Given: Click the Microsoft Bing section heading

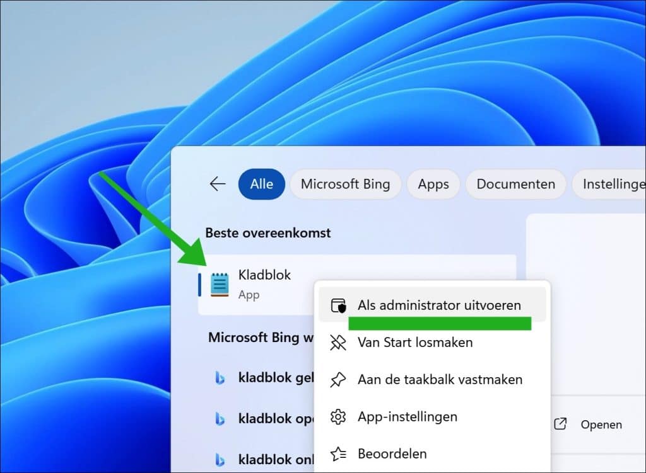Looking at the screenshot, I should 261,337.
